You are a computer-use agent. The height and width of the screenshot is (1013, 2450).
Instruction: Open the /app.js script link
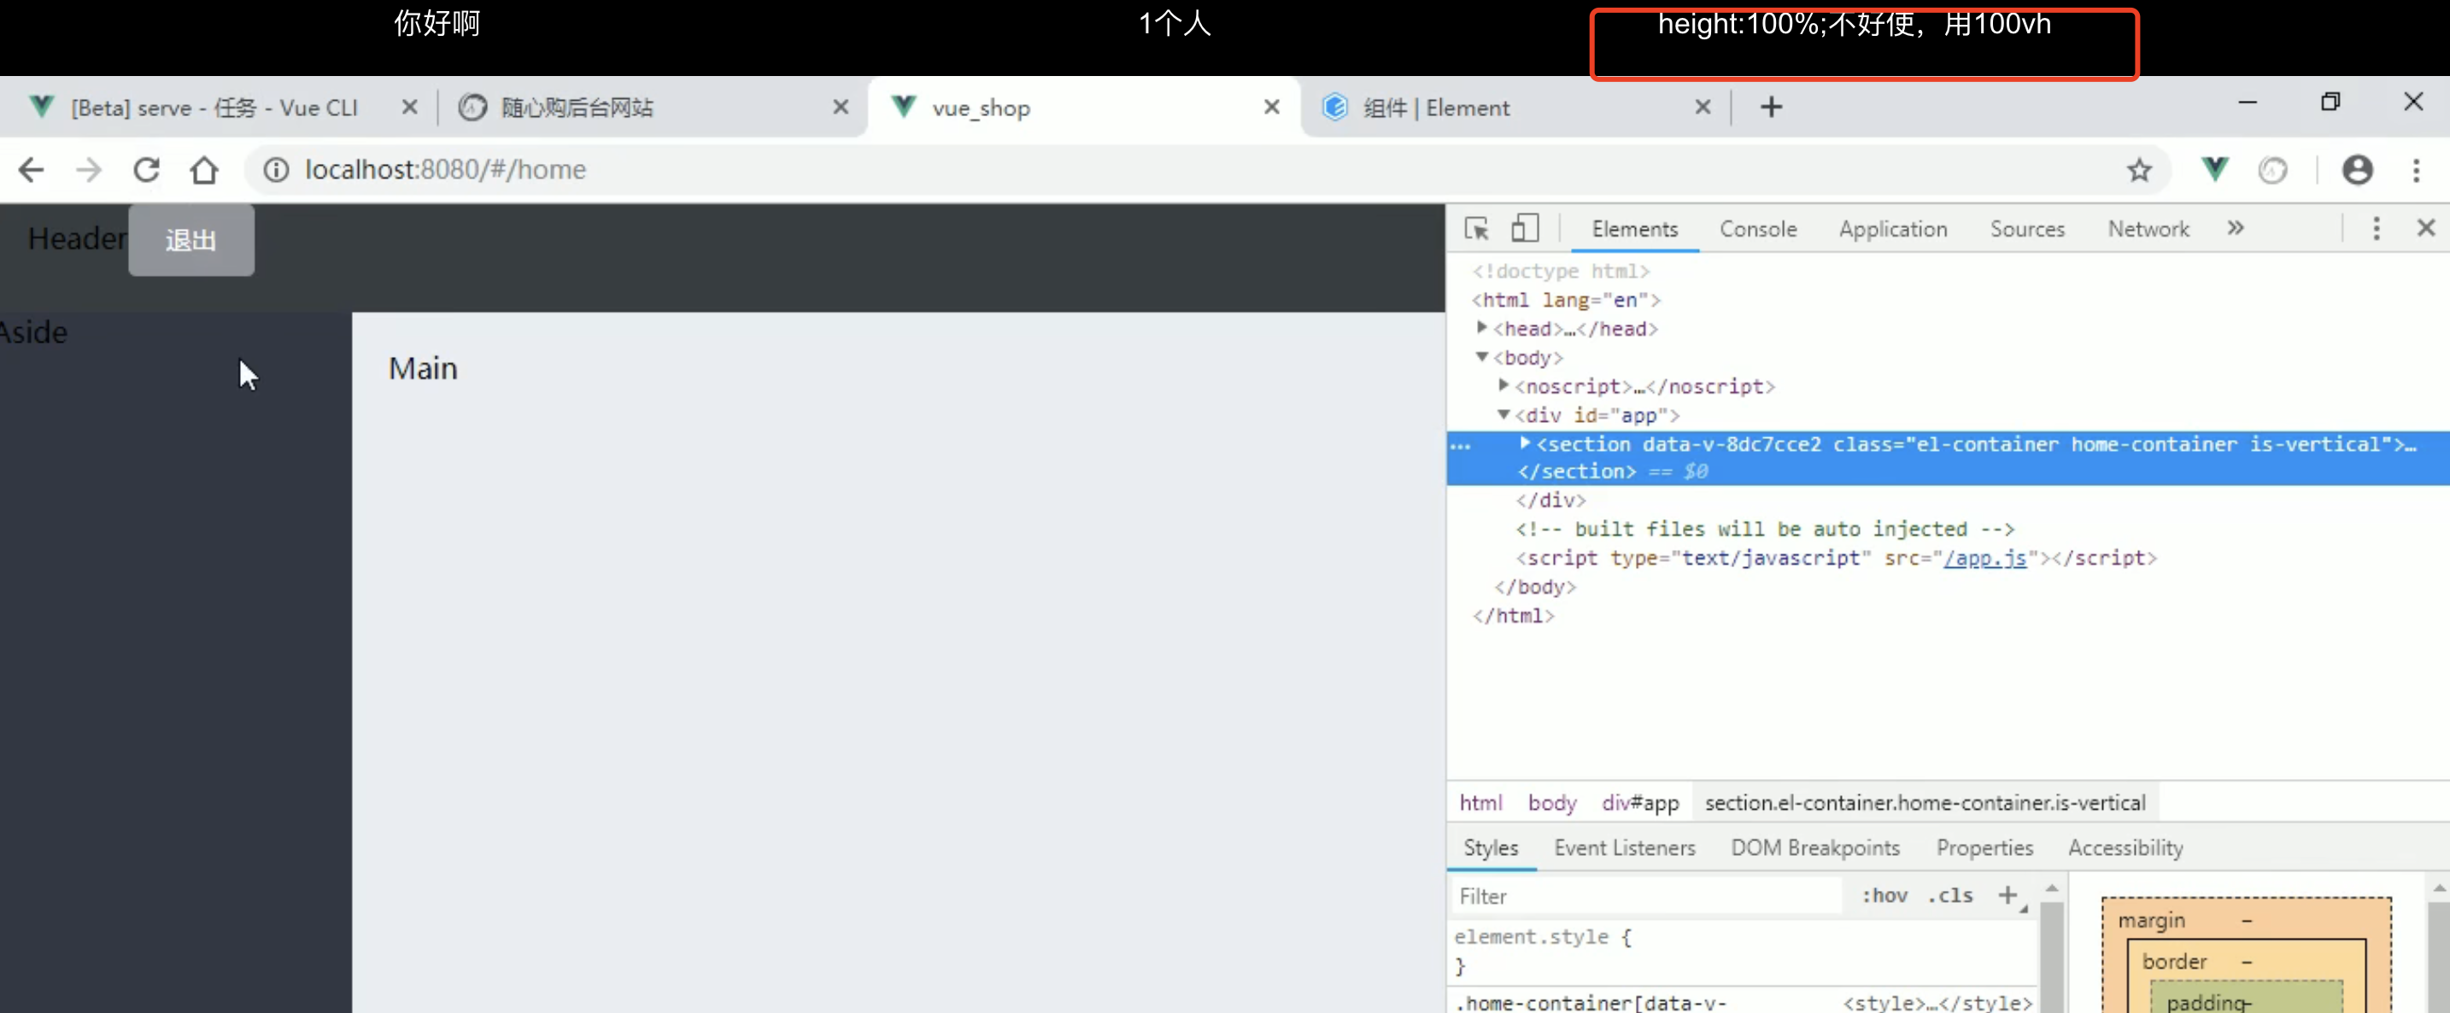1985,559
